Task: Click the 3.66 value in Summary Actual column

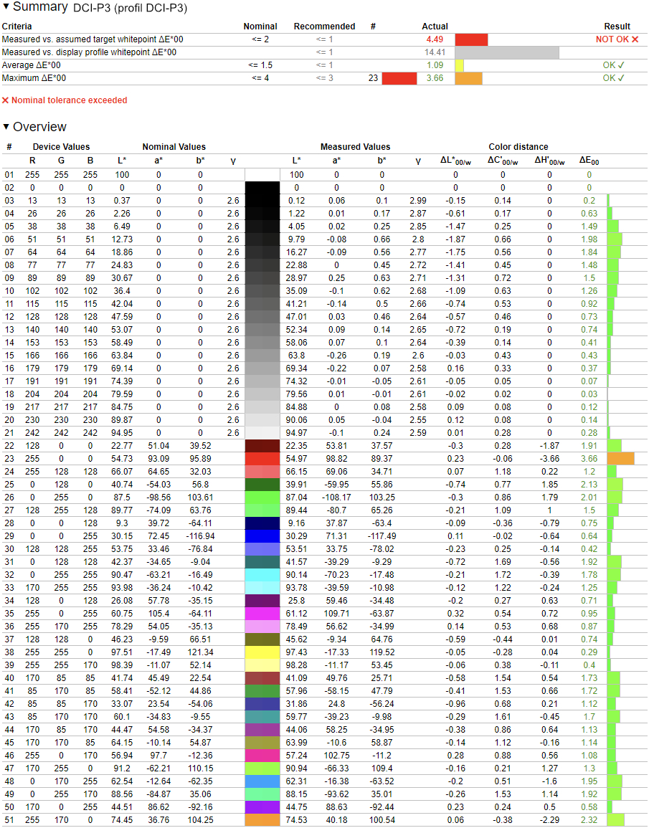Action: pos(435,78)
